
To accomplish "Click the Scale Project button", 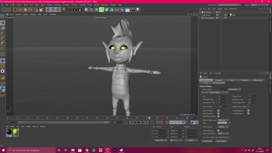I will tap(215, 92).
